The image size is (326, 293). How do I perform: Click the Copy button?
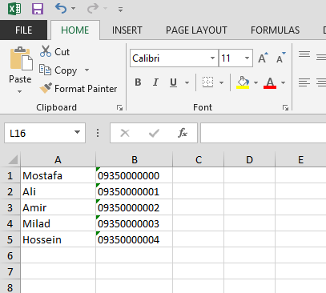pyautogui.click(x=58, y=70)
